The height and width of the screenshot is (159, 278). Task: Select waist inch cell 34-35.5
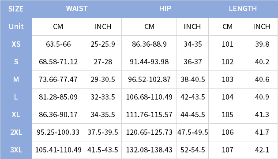pyautogui.click(x=103, y=115)
